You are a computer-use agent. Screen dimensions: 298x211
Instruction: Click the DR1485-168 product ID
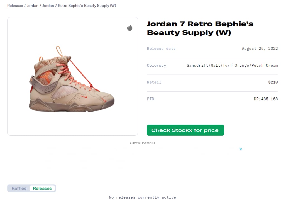point(266,99)
